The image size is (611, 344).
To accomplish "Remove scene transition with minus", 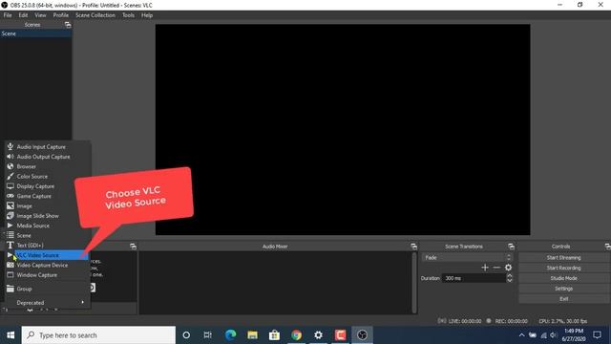I will tap(496, 268).
